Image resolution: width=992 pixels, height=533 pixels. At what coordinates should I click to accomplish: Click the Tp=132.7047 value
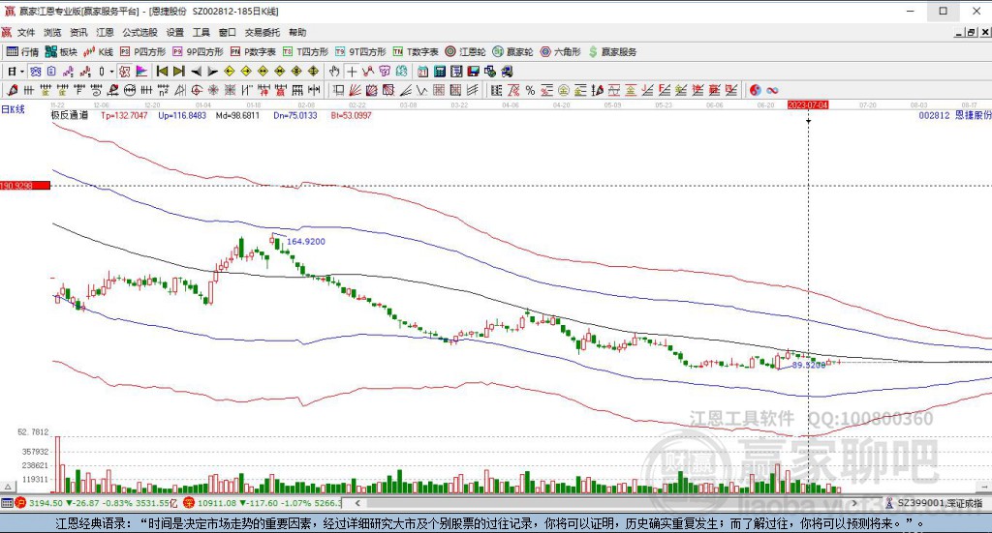coord(125,115)
